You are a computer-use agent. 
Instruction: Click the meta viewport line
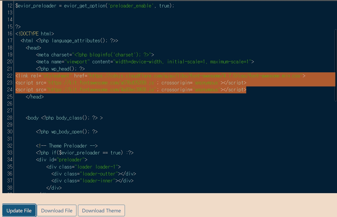[145, 62]
